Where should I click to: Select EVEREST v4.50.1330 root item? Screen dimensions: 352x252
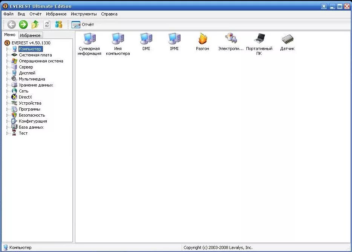click(x=31, y=43)
